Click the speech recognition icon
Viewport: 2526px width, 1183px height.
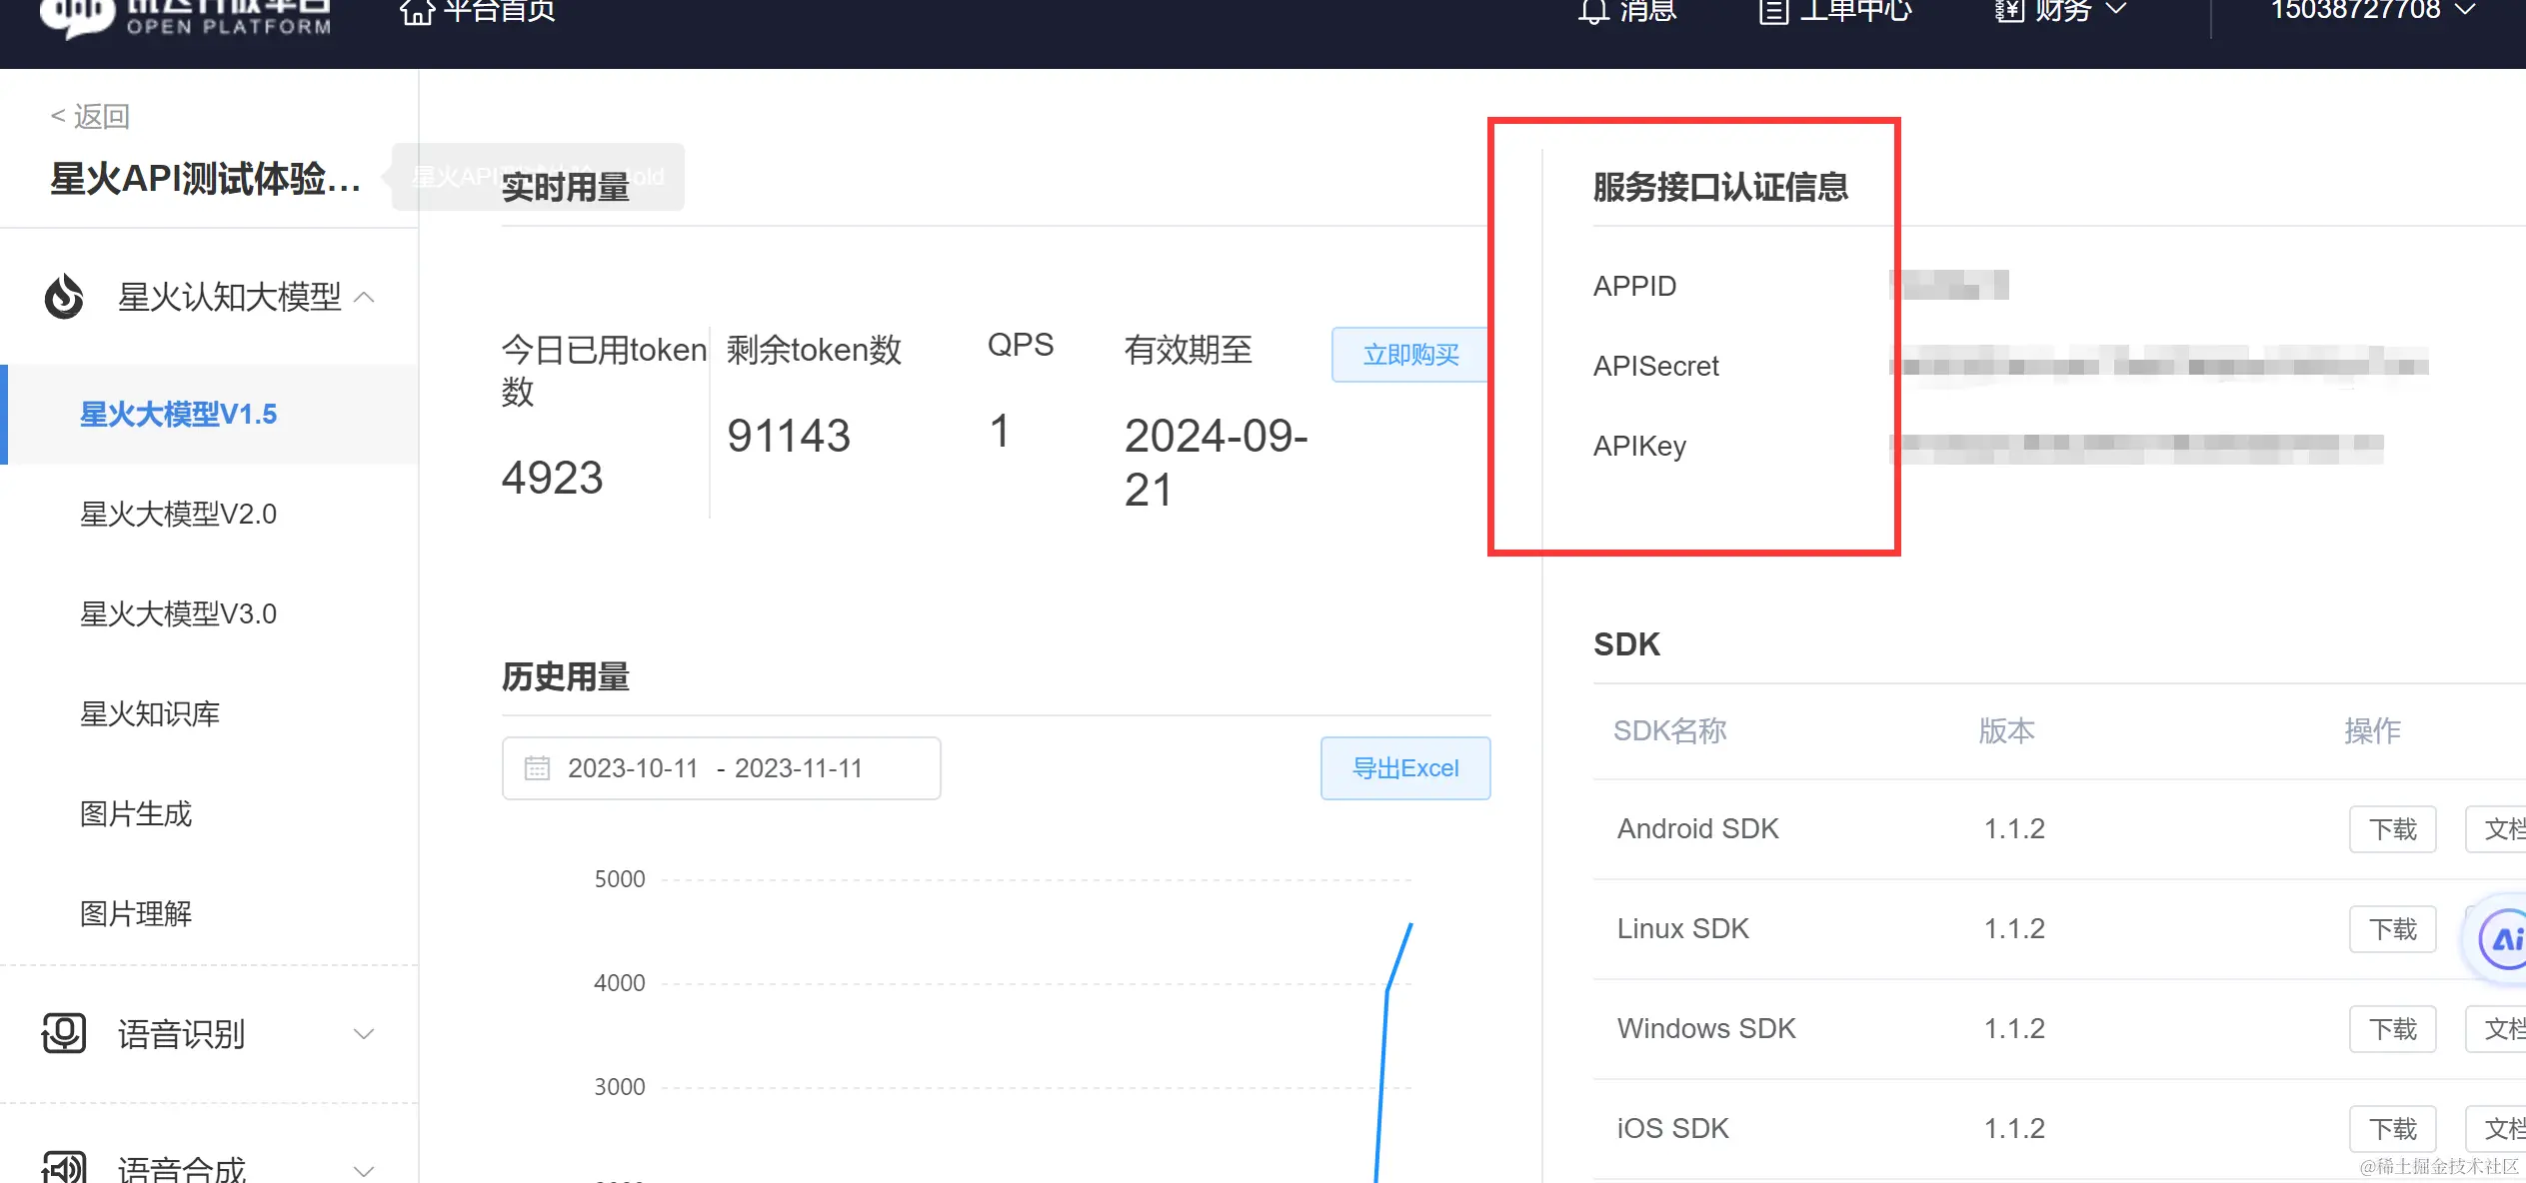[64, 1033]
